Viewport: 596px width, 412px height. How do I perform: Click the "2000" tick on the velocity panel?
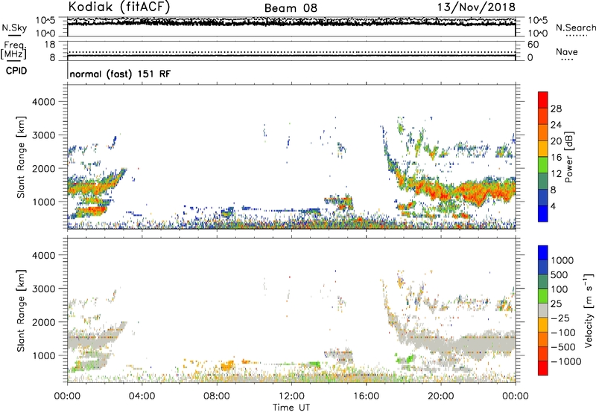pos(44,322)
